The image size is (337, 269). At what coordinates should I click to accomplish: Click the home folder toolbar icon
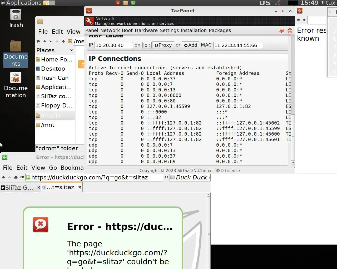coord(70,41)
